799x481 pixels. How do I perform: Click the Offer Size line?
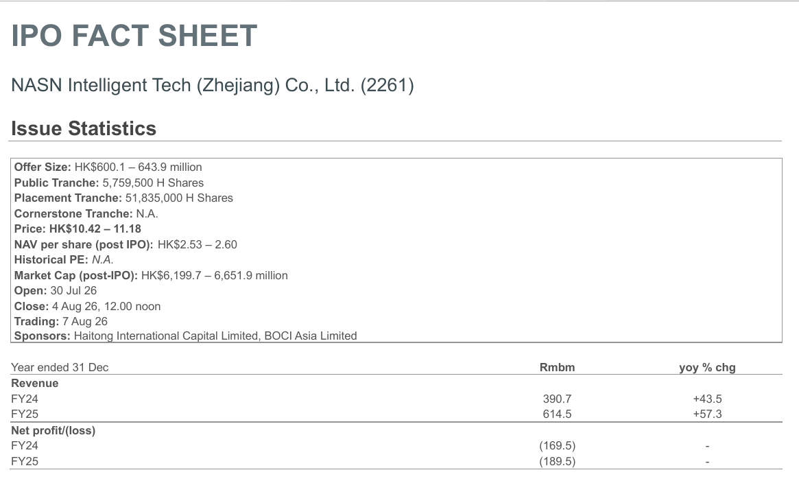coord(108,167)
